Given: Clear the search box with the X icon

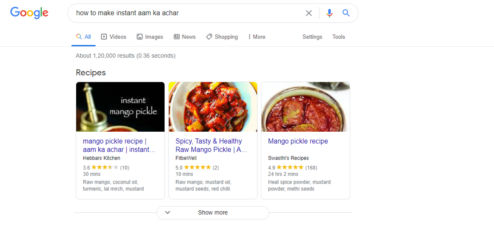Looking at the screenshot, I should 309,13.
